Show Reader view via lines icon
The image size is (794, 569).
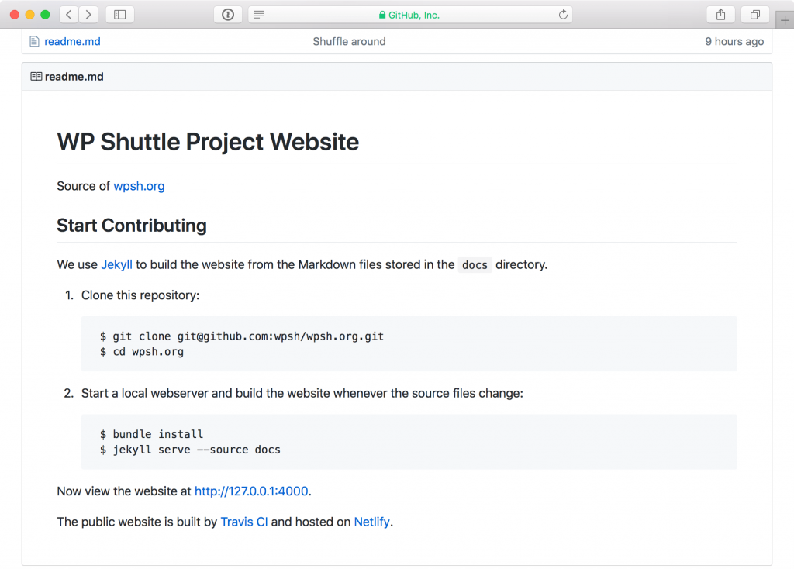point(259,15)
